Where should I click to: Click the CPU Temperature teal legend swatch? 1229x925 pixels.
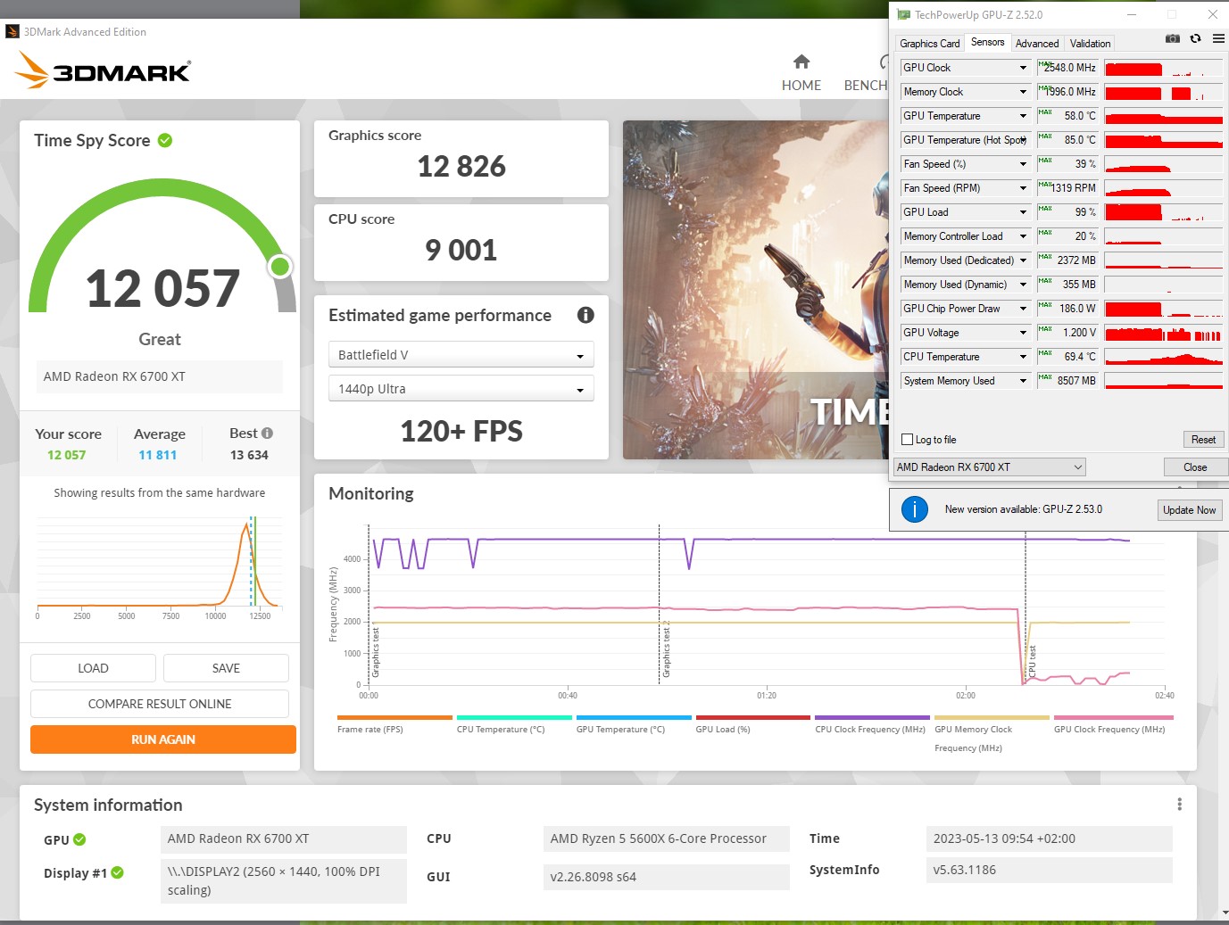click(514, 717)
